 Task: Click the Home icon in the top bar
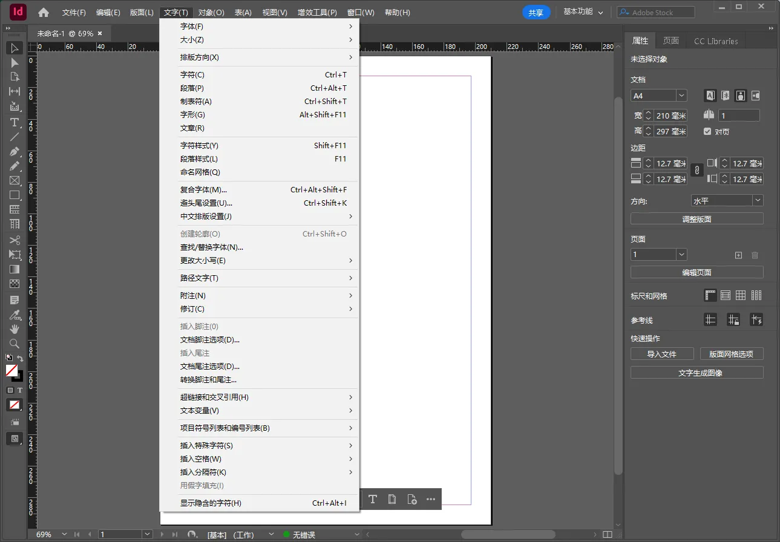(x=44, y=12)
